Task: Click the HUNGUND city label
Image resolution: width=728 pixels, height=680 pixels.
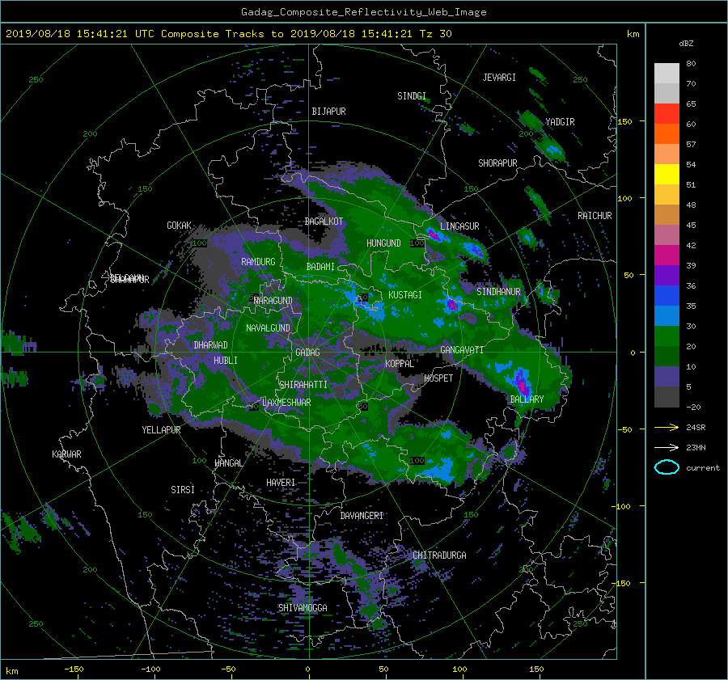Action: tap(383, 243)
